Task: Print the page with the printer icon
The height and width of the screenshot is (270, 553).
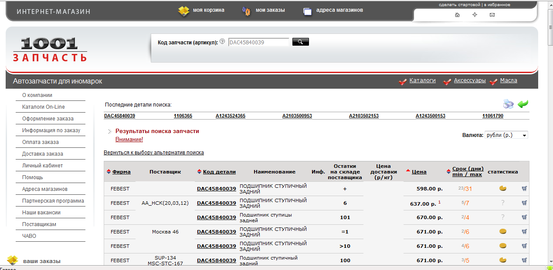Action: pos(509,104)
